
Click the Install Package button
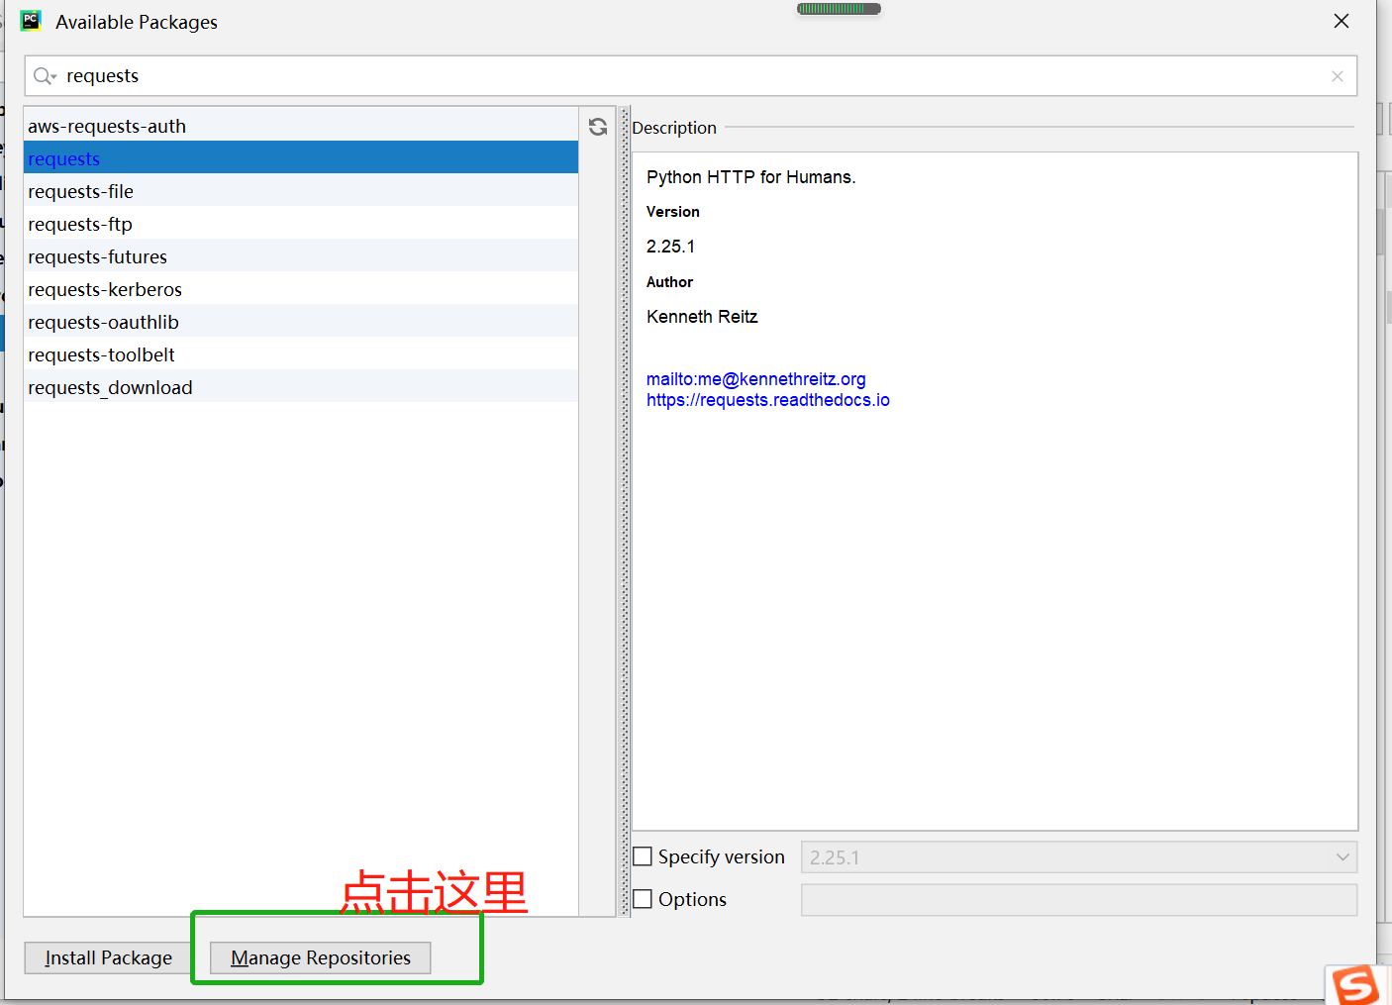pyautogui.click(x=108, y=957)
